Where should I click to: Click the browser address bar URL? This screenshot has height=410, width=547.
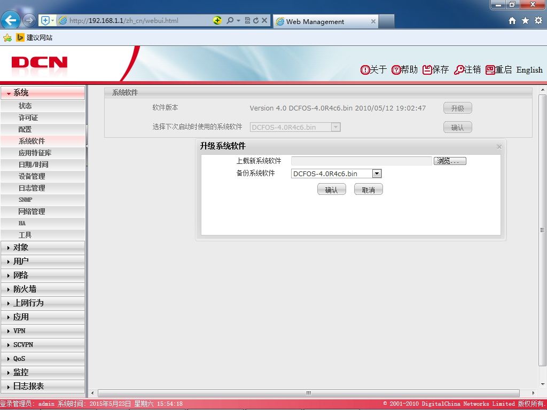coord(124,21)
